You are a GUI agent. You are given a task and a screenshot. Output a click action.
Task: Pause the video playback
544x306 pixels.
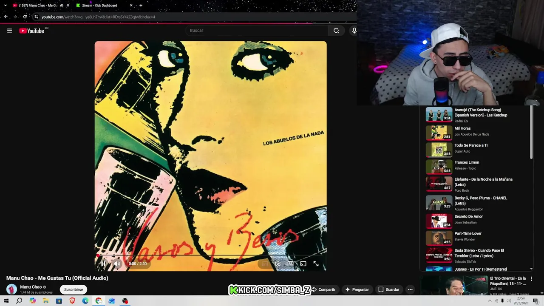click(103, 263)
